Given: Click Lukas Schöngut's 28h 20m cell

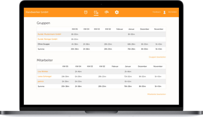Looking at the screenshot, I should (102, 76).
